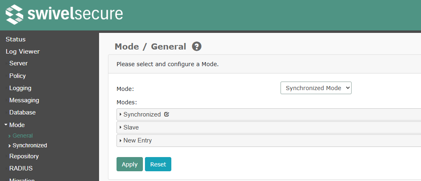
Task: Click 'Please select and configure a Mode.' text
Action: click(168, 65)
